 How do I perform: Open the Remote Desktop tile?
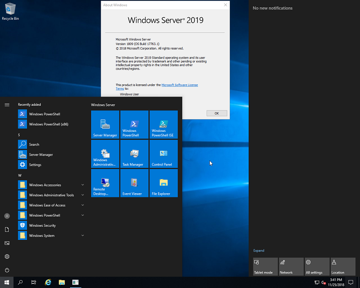(x=105, y=183)
